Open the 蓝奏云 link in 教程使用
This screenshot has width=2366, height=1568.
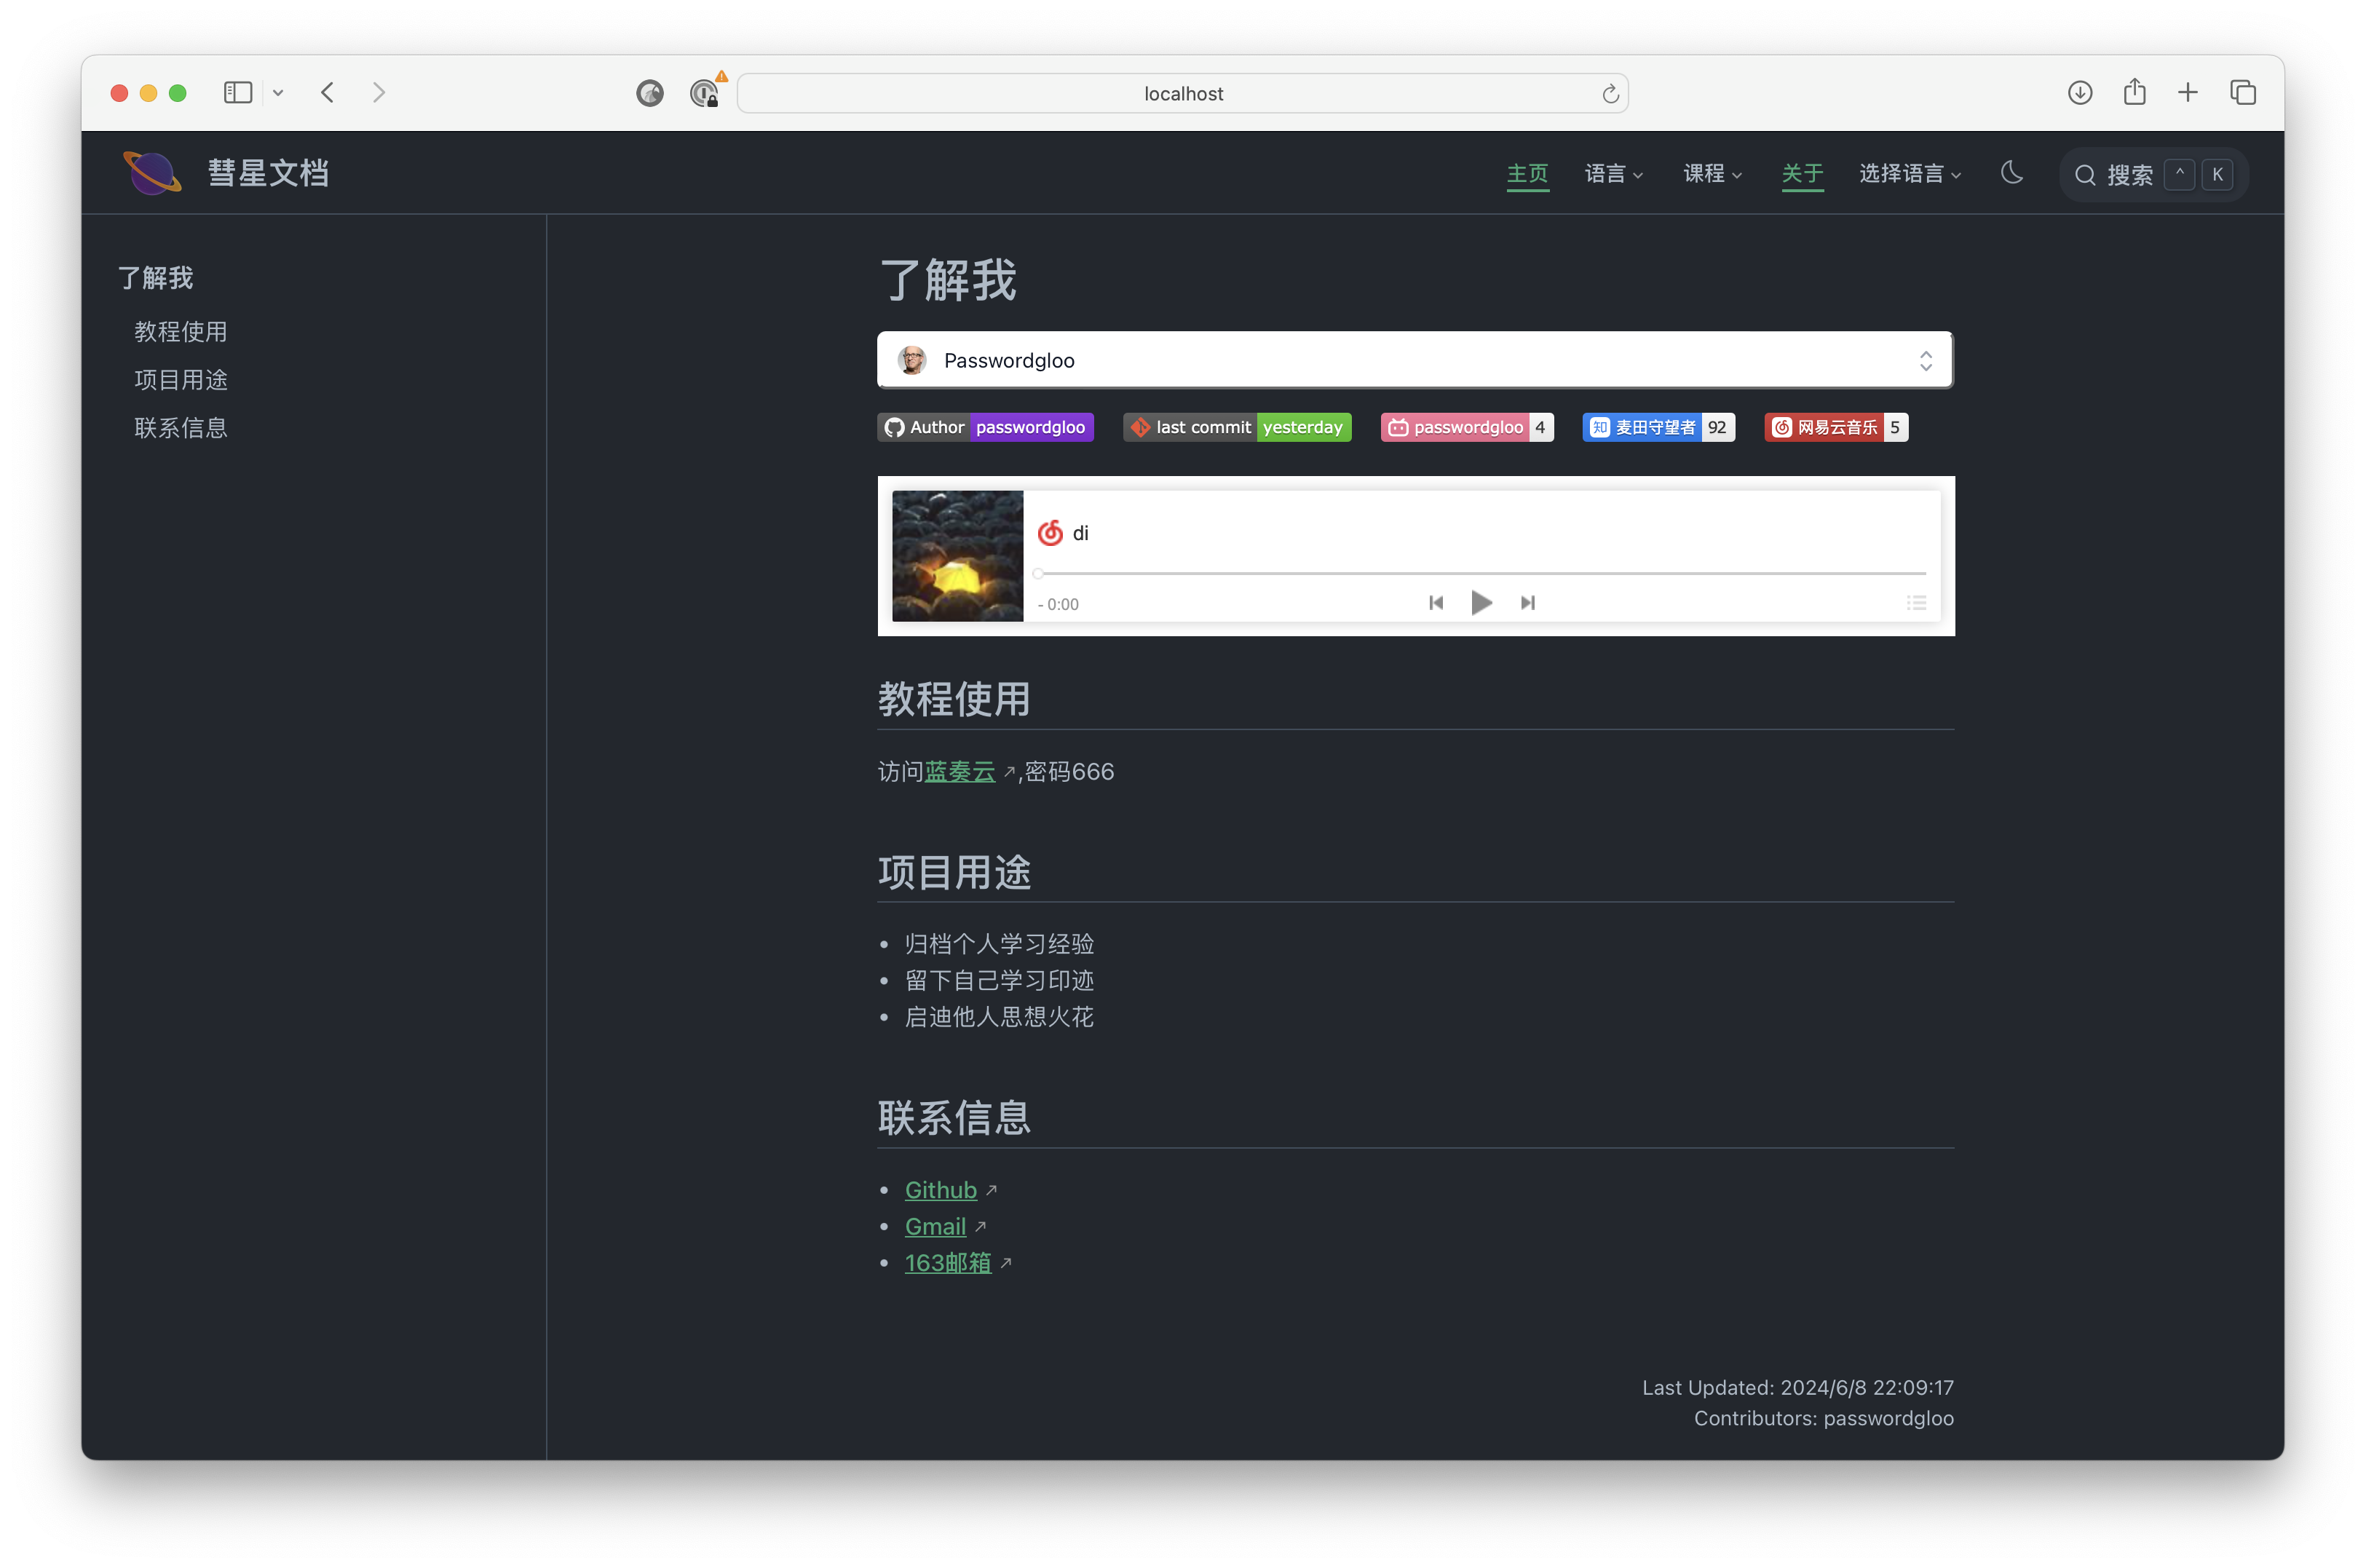point(961,771)
